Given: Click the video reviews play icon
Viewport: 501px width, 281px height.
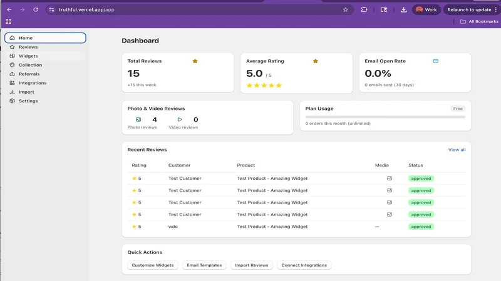Looking at the screenshot, I should [180, 119].
